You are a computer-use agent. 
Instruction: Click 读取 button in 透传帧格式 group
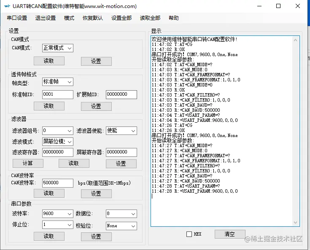(49, 106)
